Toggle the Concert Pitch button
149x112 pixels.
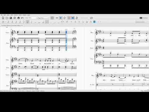(84, 18)
